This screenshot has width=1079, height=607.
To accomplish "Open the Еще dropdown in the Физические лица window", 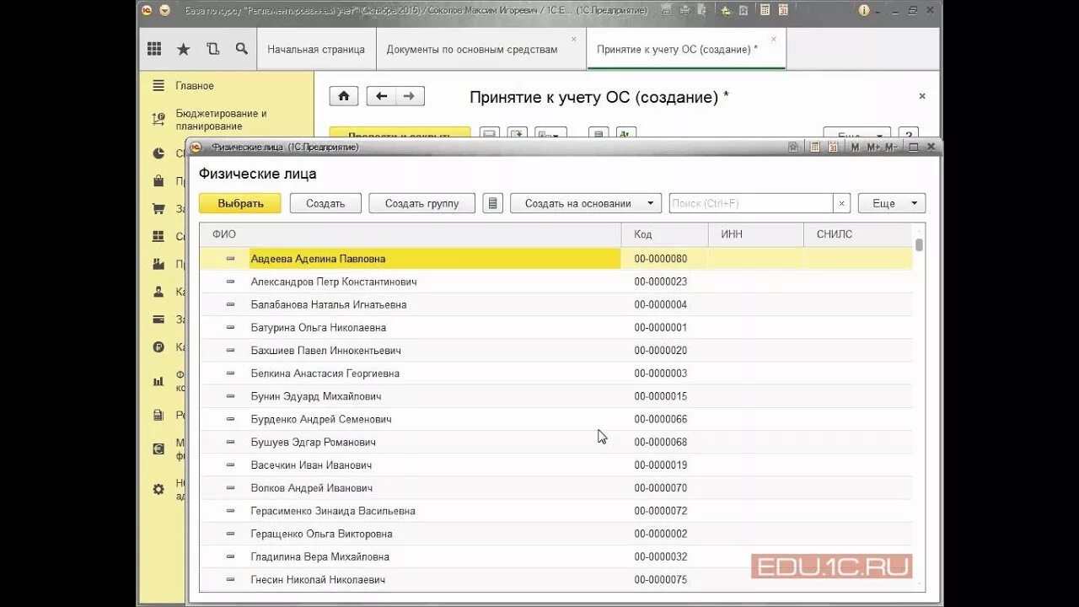I will (x=892, y=203).
